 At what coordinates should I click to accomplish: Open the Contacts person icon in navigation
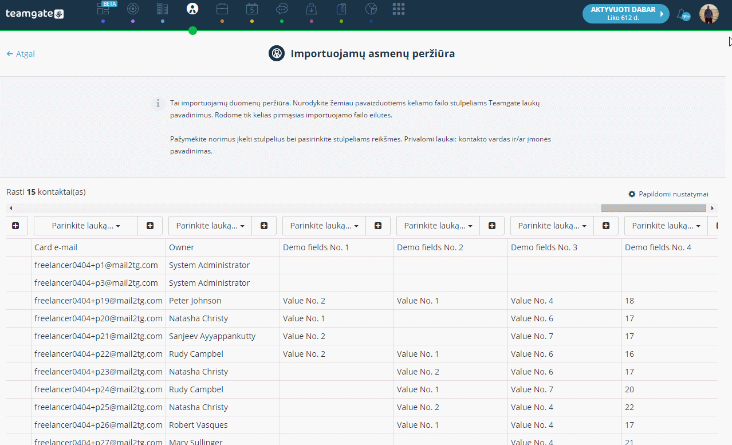coord(192,9)
